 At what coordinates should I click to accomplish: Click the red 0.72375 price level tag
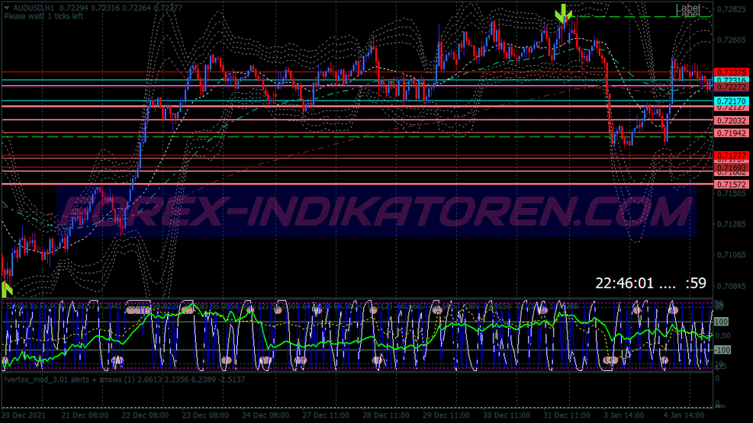(x=730, y=72)
